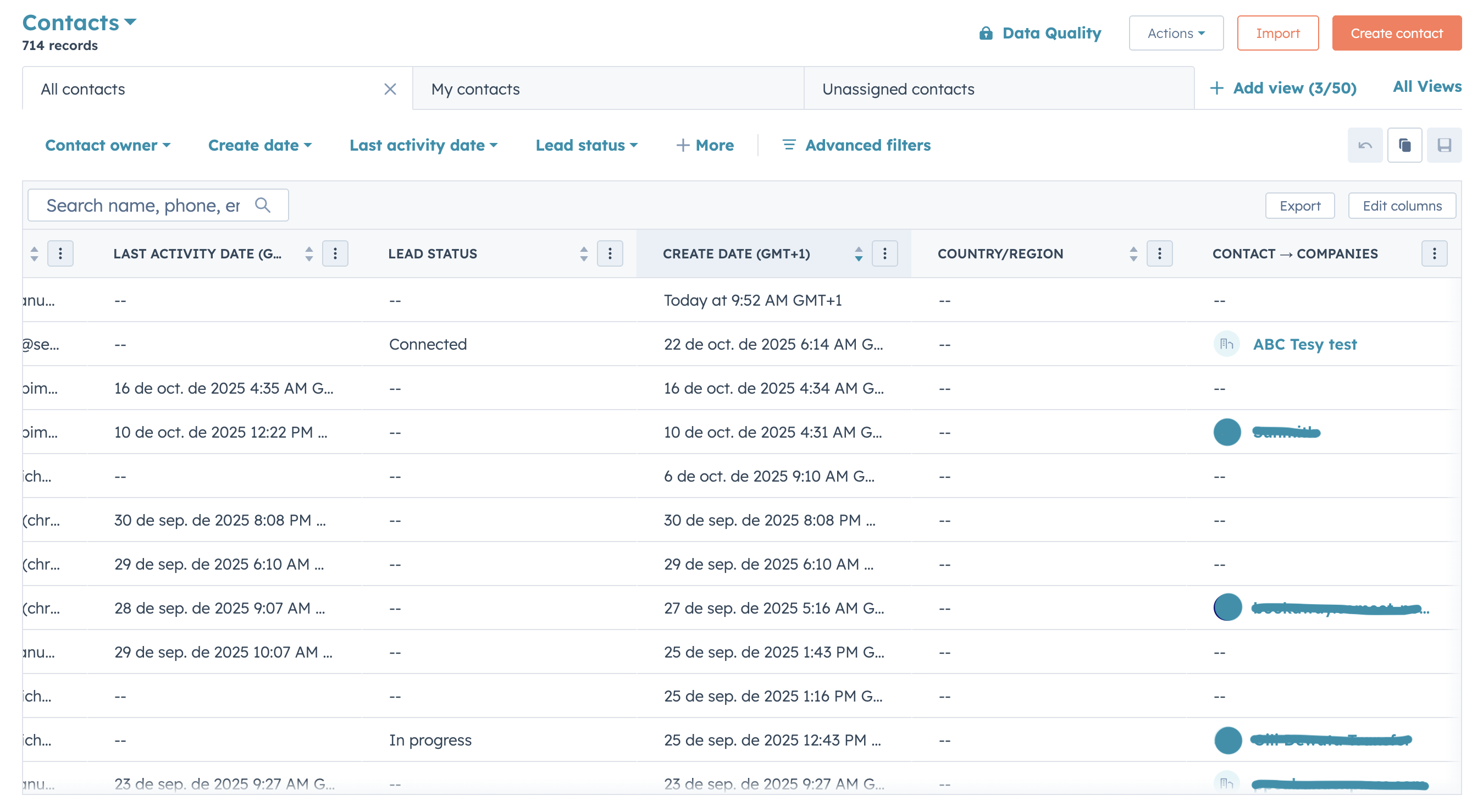Open the Lead status filter dropdown
Image resolution: width=1483 pixels, height=806 pixels.
click(x=586, y=145)
